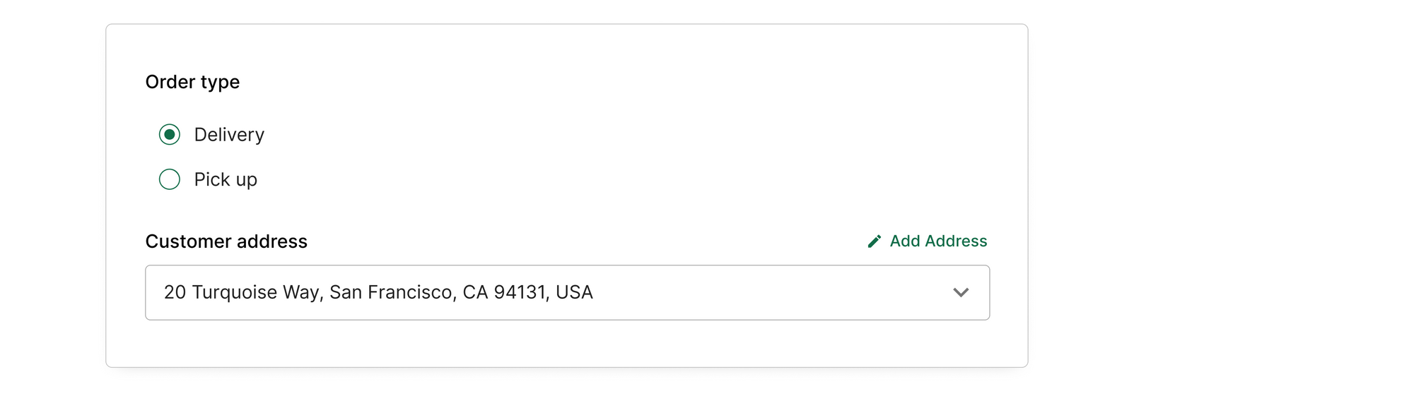This screenshot has width=1414, height=401.
Task: Open the Add Address link
Action: (927, 241)
